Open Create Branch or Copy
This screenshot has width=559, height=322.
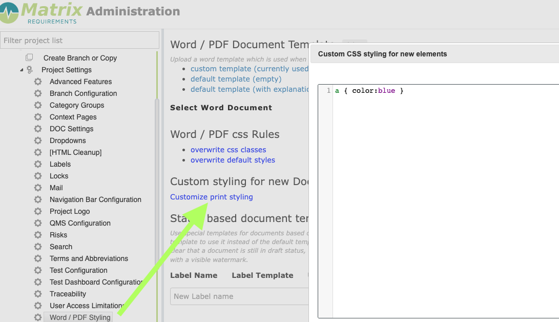coord(80,58)
